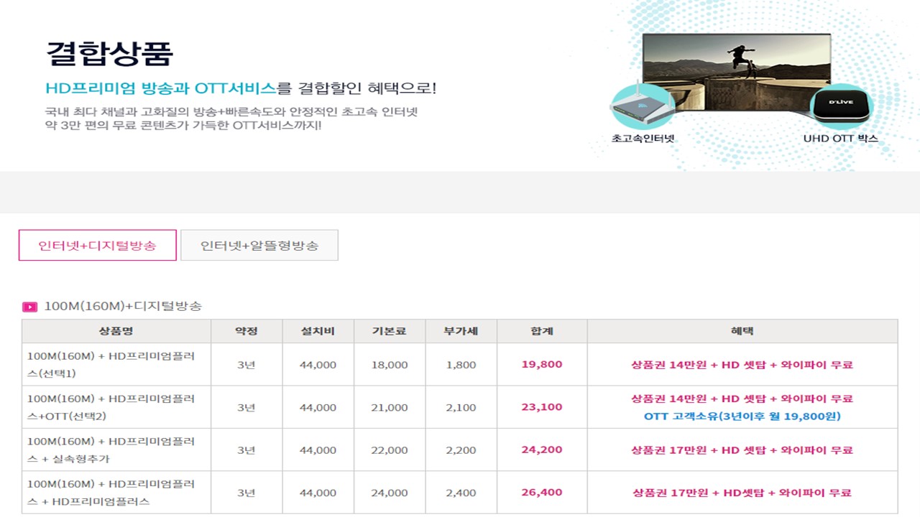Click 상품권 17만원 benefit in 실속형추가 row

(742, 450)
